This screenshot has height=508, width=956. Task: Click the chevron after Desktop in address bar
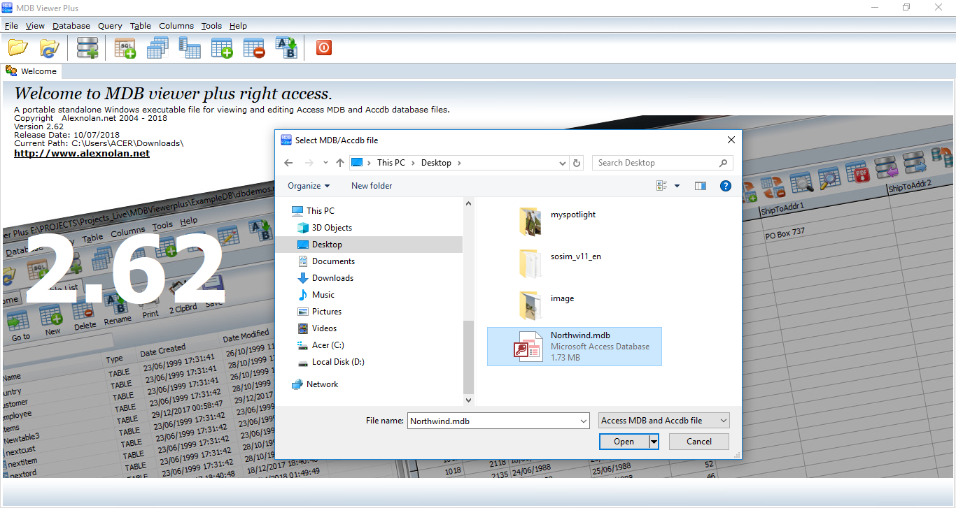point(459,163)
